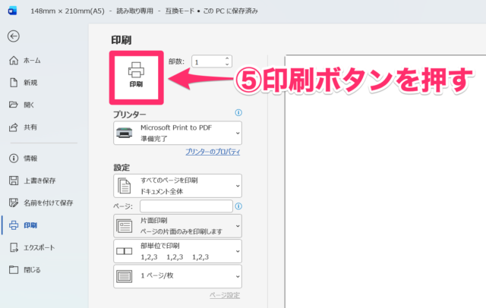Select 新規 (New) in the sidebar
This screenshot has width=486, height=308.
tap(30, 83)
